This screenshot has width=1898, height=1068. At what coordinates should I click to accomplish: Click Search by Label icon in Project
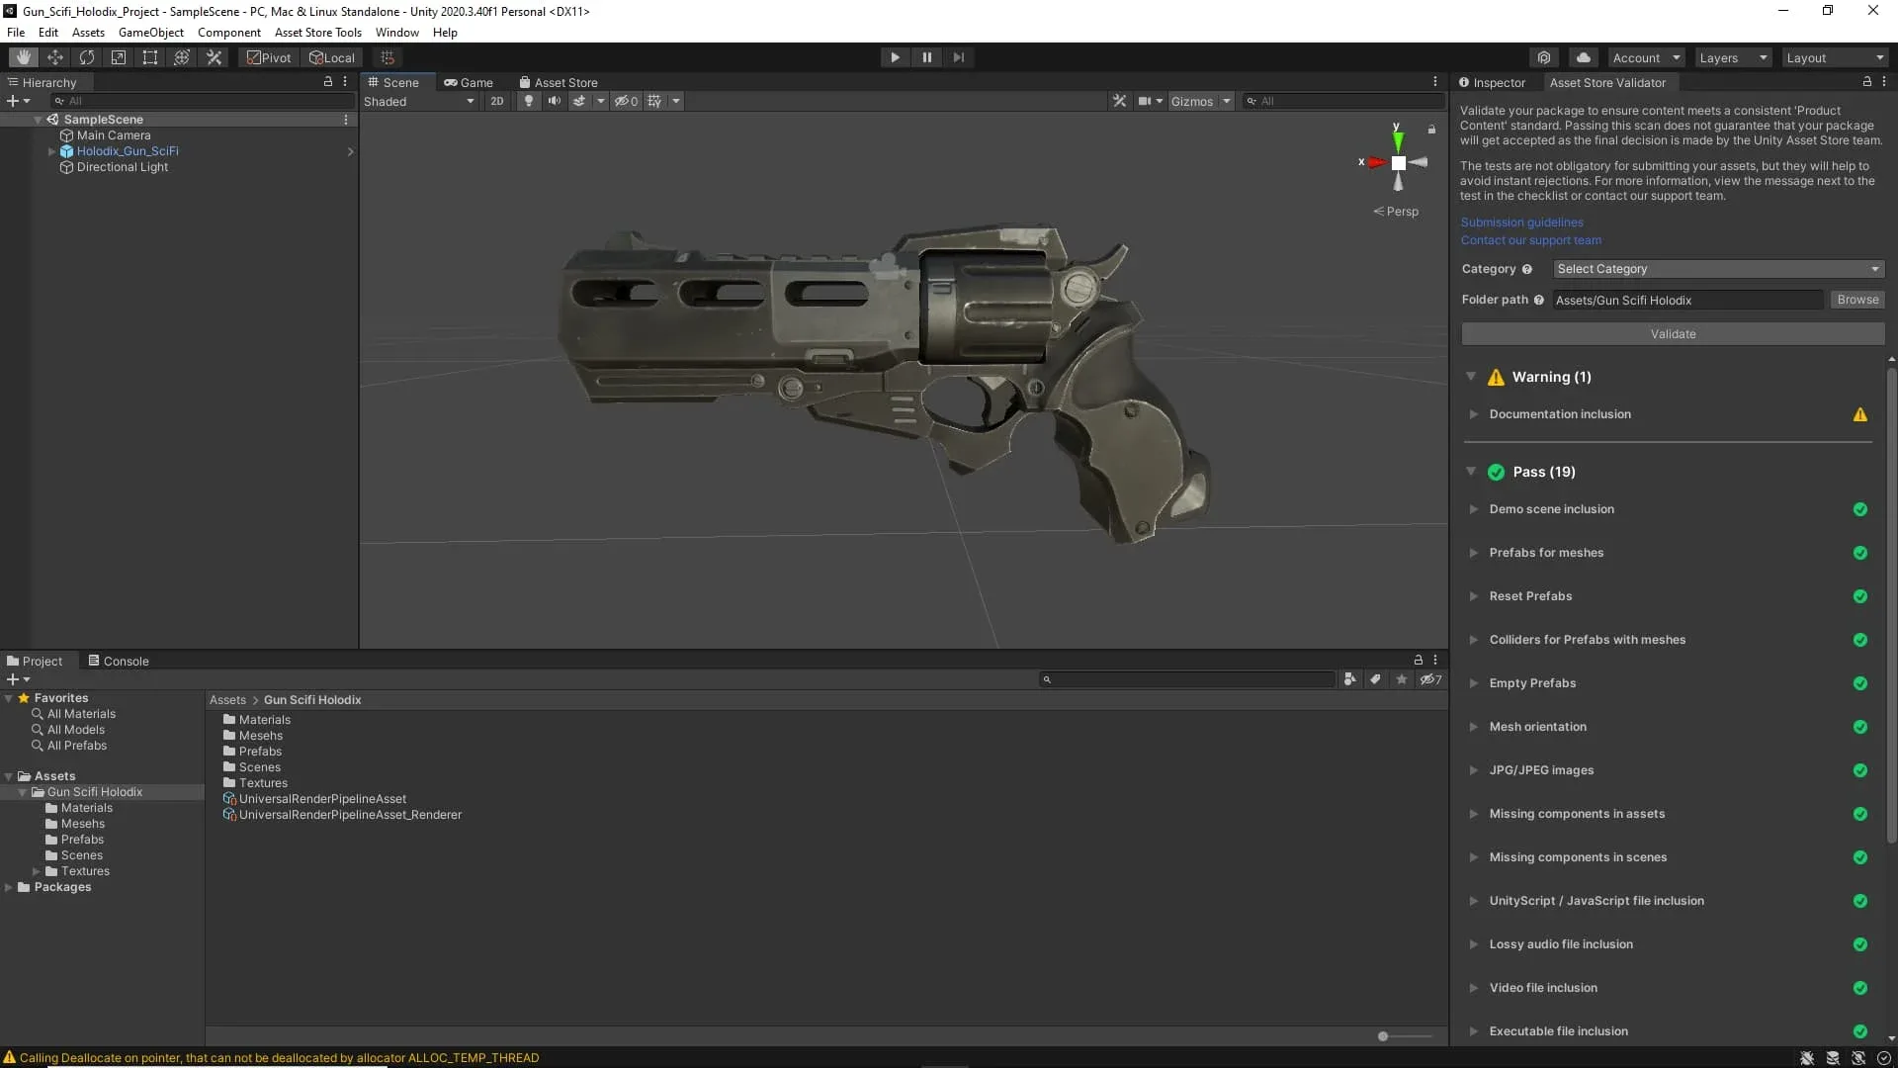coord(1375,679)
